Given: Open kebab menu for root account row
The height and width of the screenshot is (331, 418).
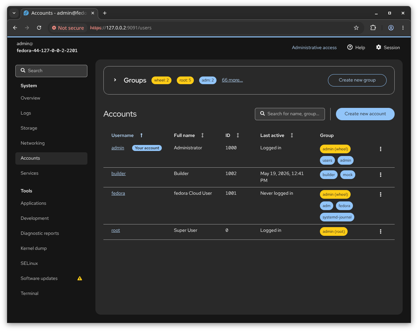Looking at the screenshot, I should [380, 231].
